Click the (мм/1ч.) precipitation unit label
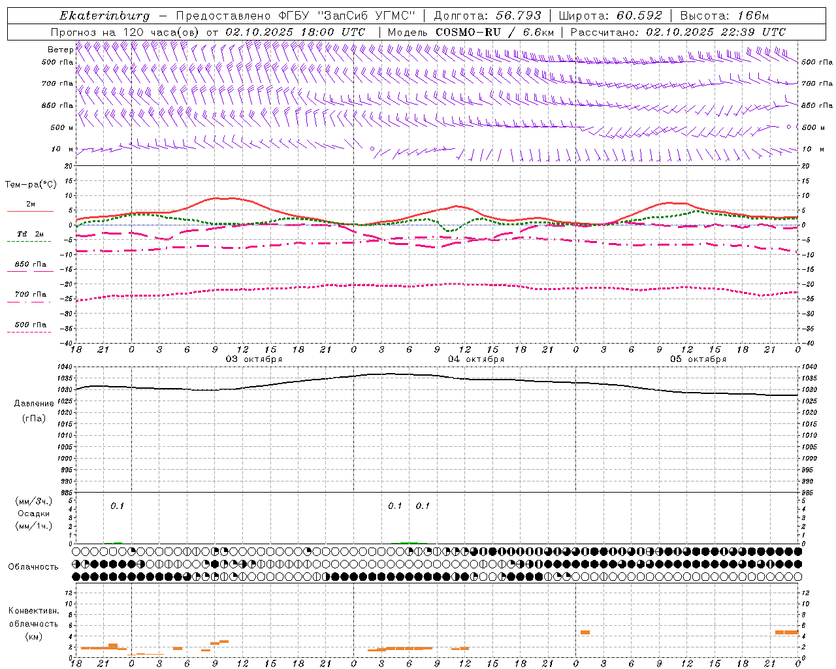Image resolution: width=836 pixels, height=669 pixels. [34, 526]
